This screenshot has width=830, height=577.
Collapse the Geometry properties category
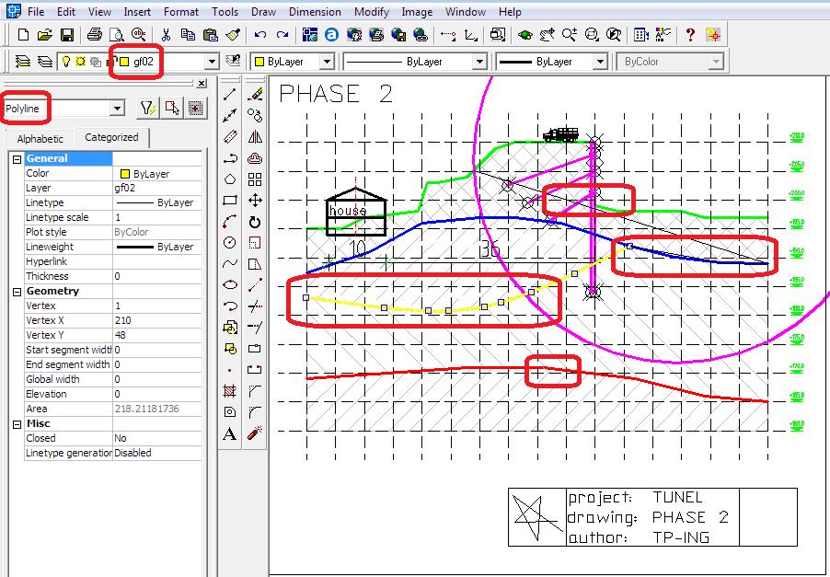click(x=17, y=292)
